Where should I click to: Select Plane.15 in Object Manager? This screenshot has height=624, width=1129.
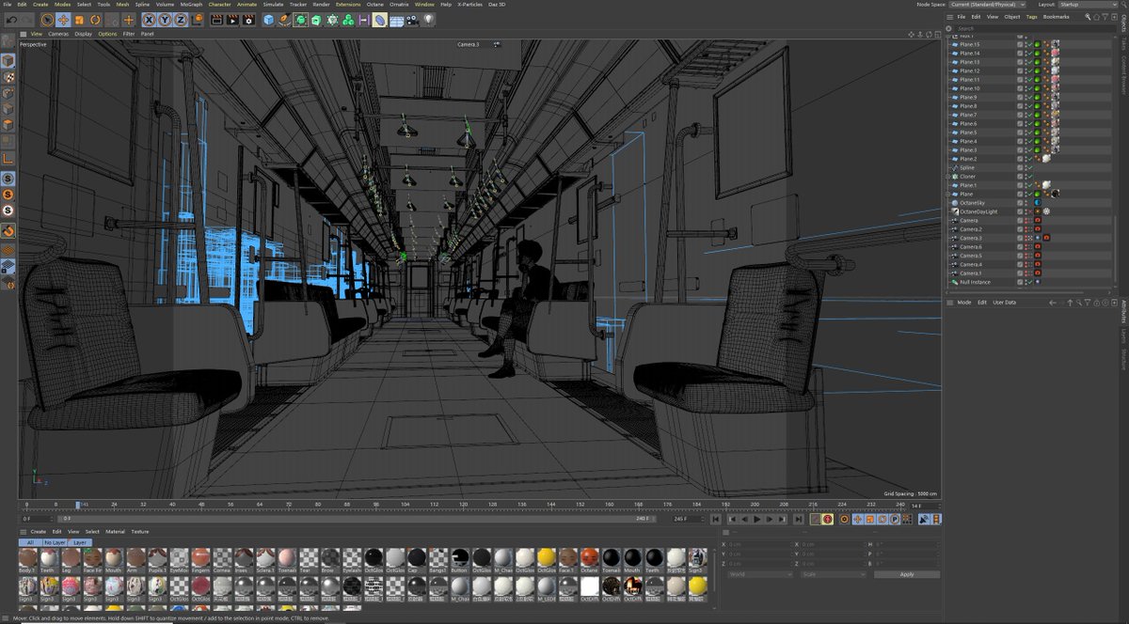(x=969, y=44)
